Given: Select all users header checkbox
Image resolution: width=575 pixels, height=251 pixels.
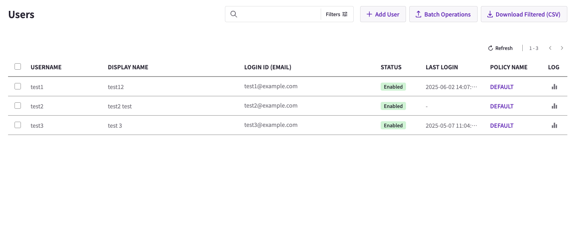Looking at the screenshot, I should pyautogui.click(x=18, y=66).
